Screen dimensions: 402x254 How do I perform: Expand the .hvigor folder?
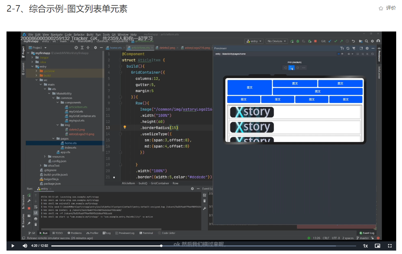tap(32, 58)
